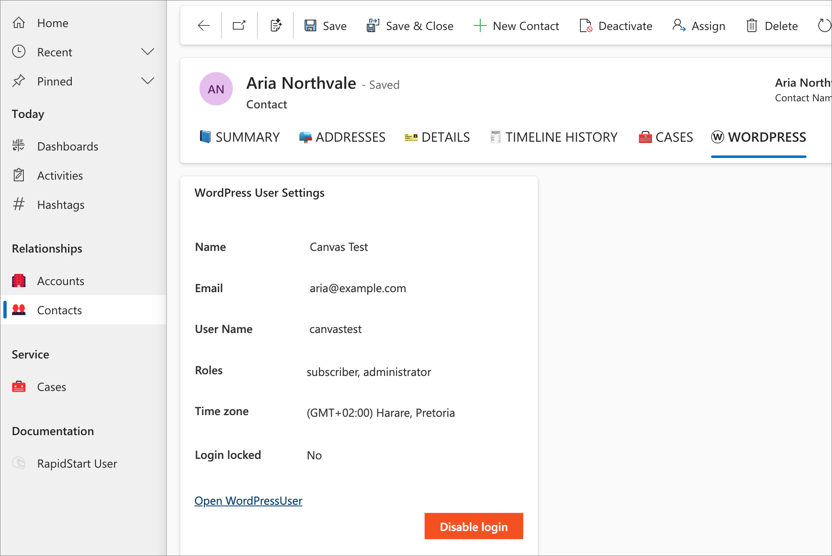The width and height of the screenshot is (832, 556).
Task: Click the Delete label
Action: (x=781, y=26)
